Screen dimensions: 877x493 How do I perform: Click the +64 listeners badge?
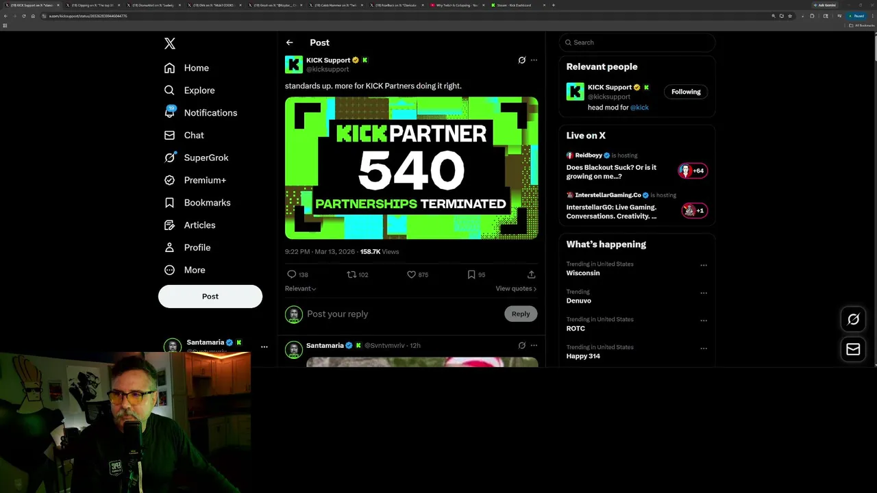693,170
